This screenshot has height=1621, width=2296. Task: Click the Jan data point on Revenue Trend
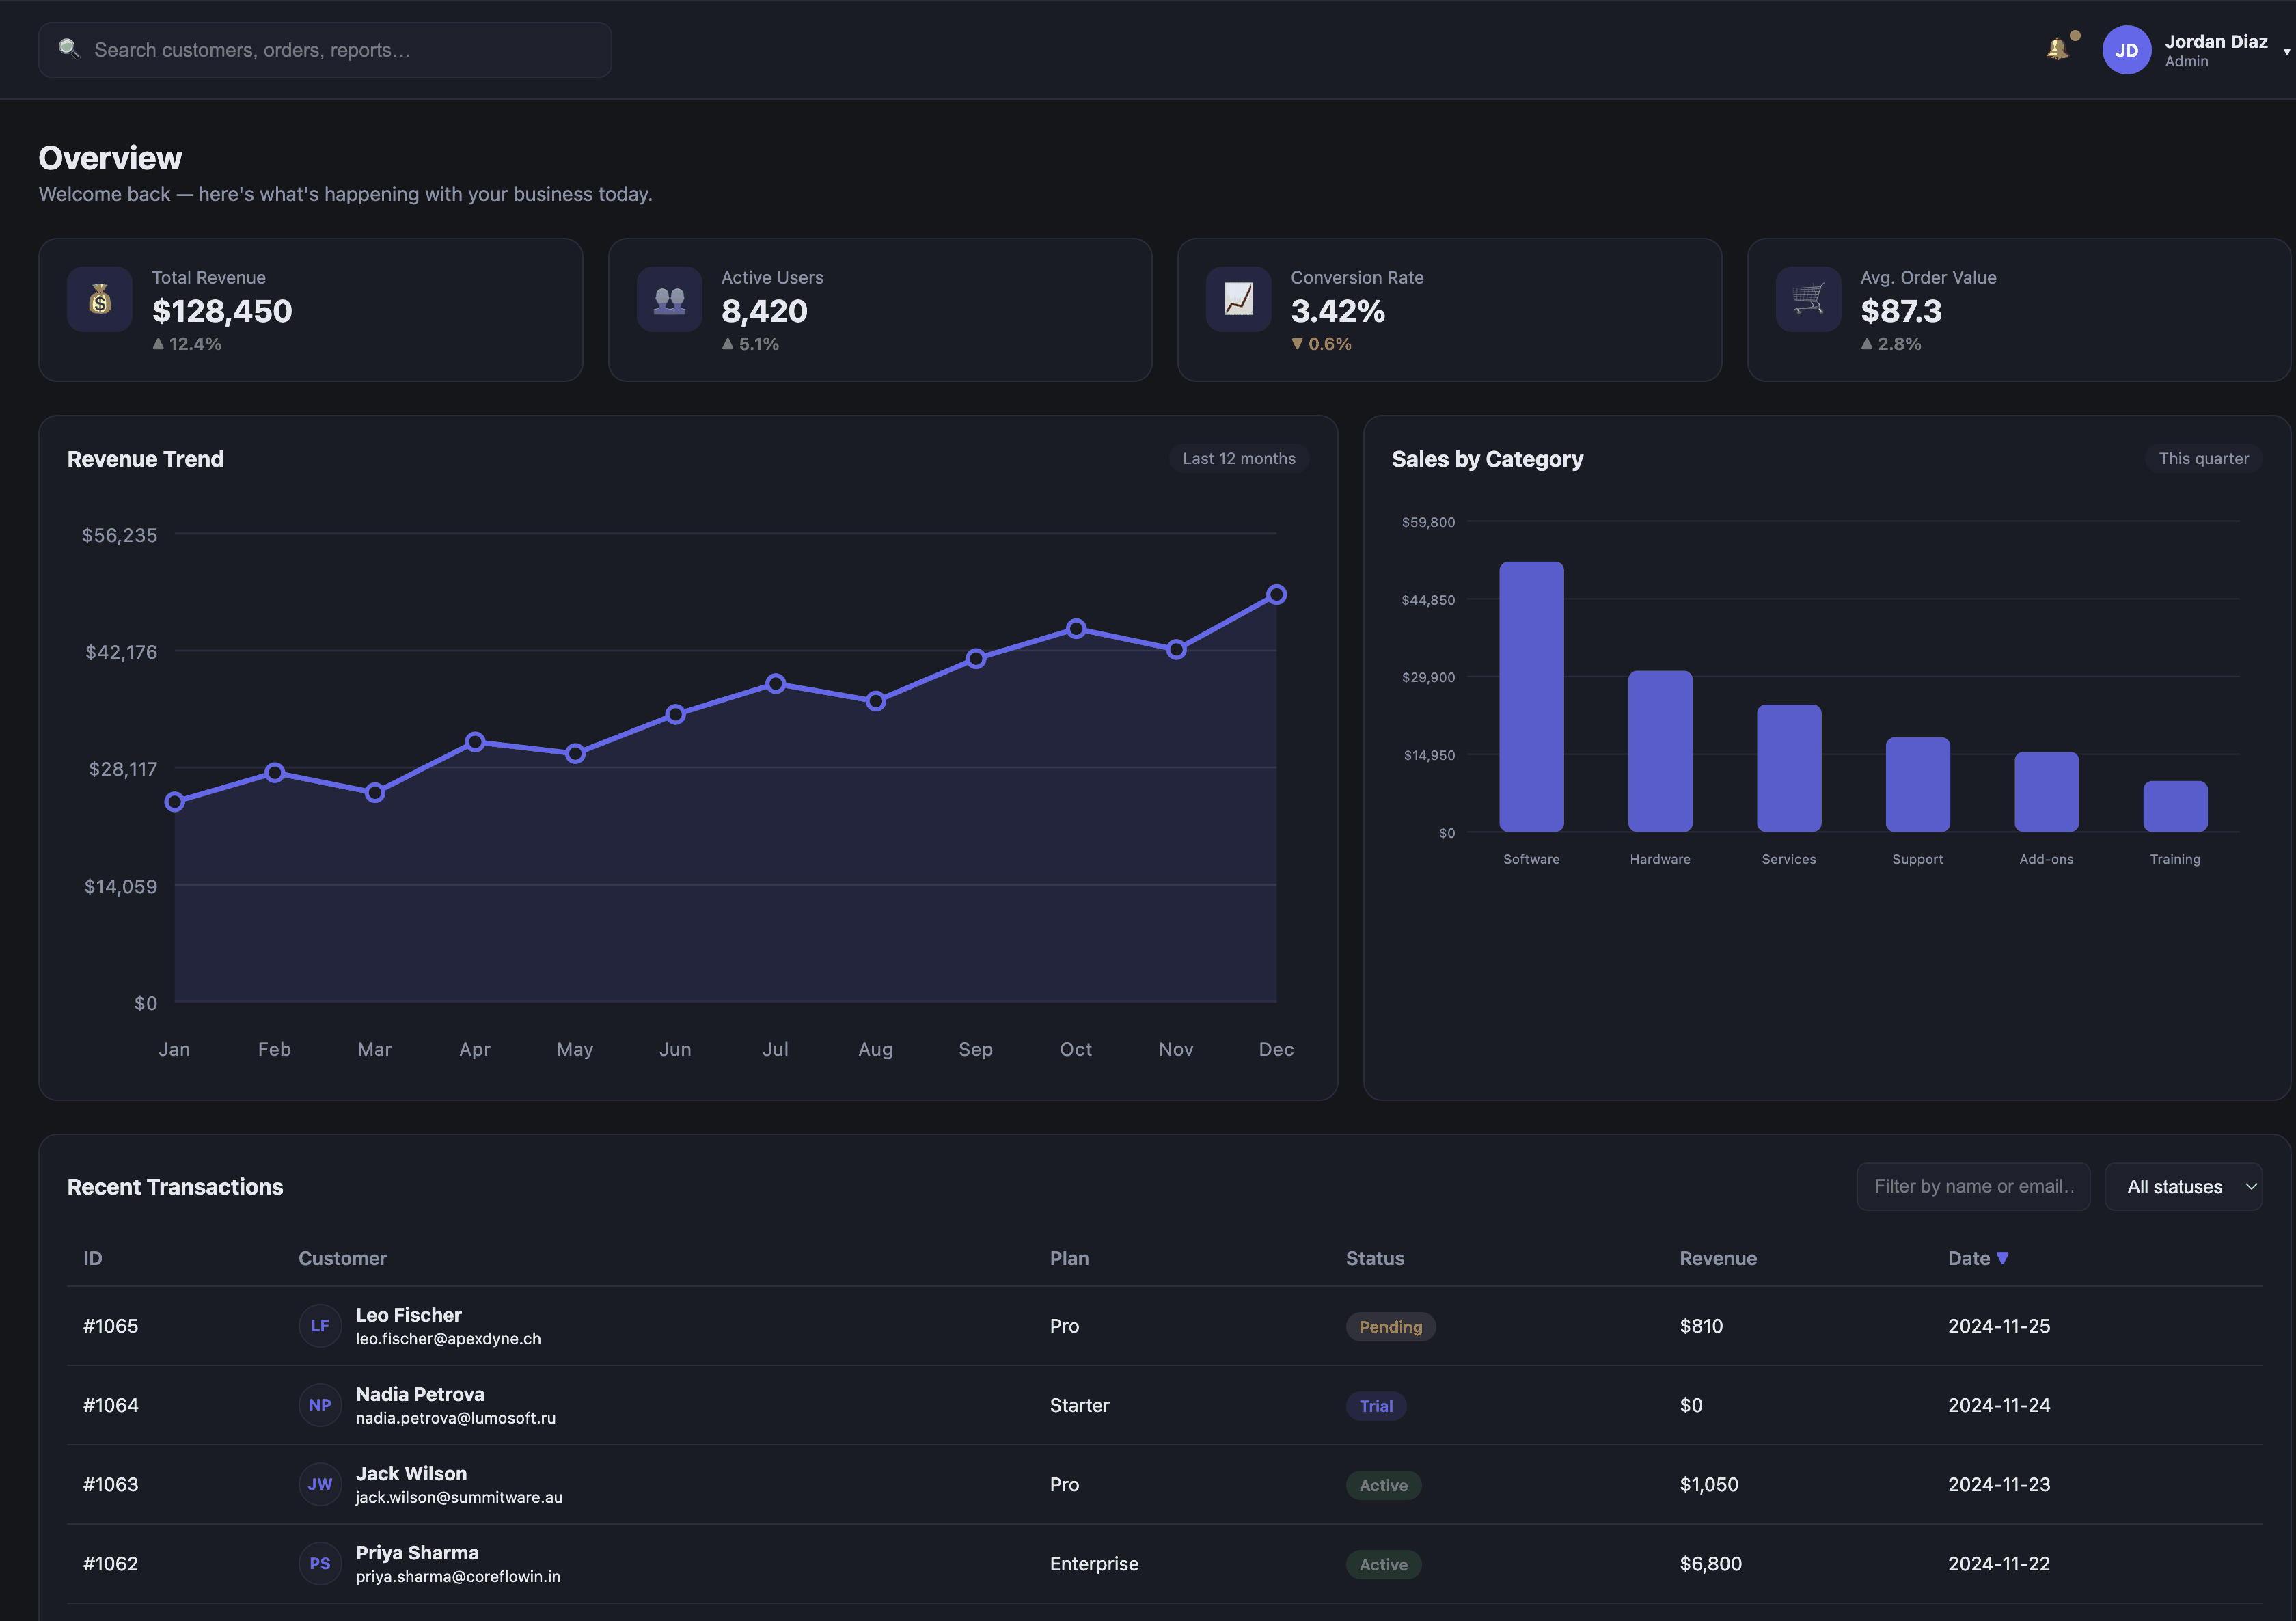click(x=175, y=802)
